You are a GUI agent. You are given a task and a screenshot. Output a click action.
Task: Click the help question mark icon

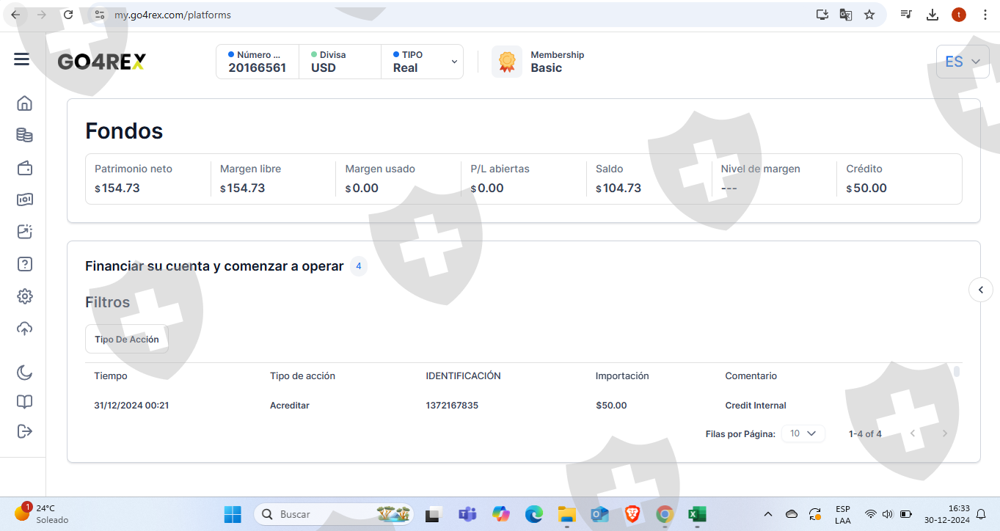pyautogui.click(x=25, y=264)
